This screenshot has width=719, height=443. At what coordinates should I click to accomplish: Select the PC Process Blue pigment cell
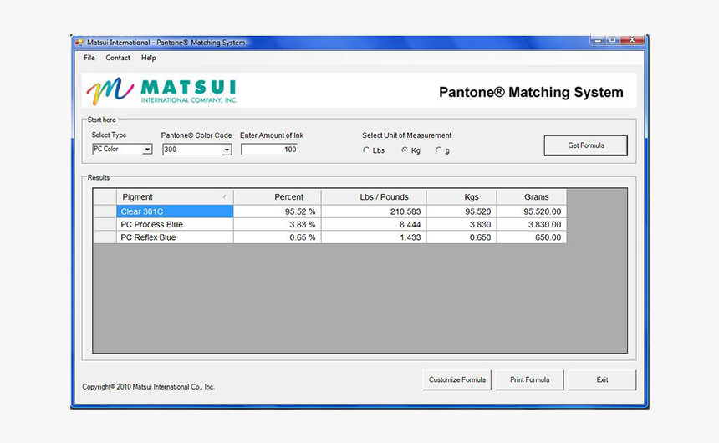[x=175, y=224]
